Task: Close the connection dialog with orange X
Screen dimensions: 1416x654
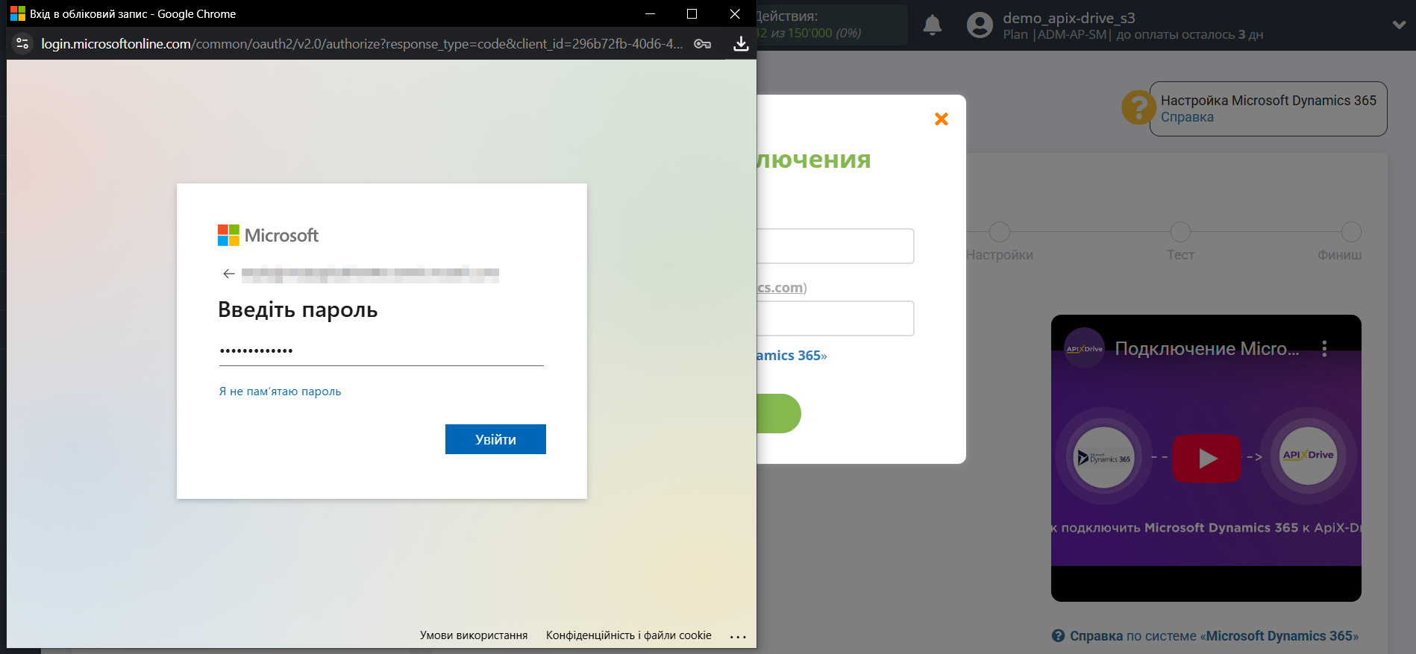Action: [942, 119]
